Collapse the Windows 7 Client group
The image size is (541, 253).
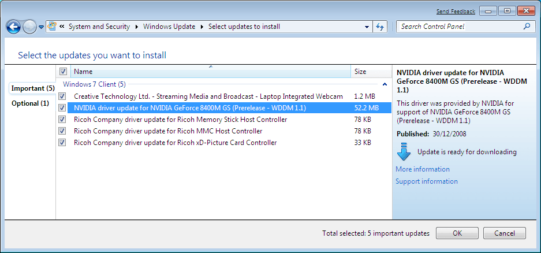(385, 84)
